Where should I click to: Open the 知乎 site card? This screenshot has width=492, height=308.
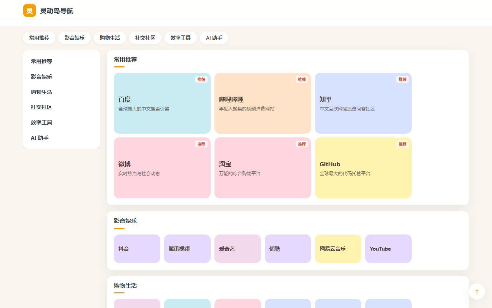(x=363, y=103)
